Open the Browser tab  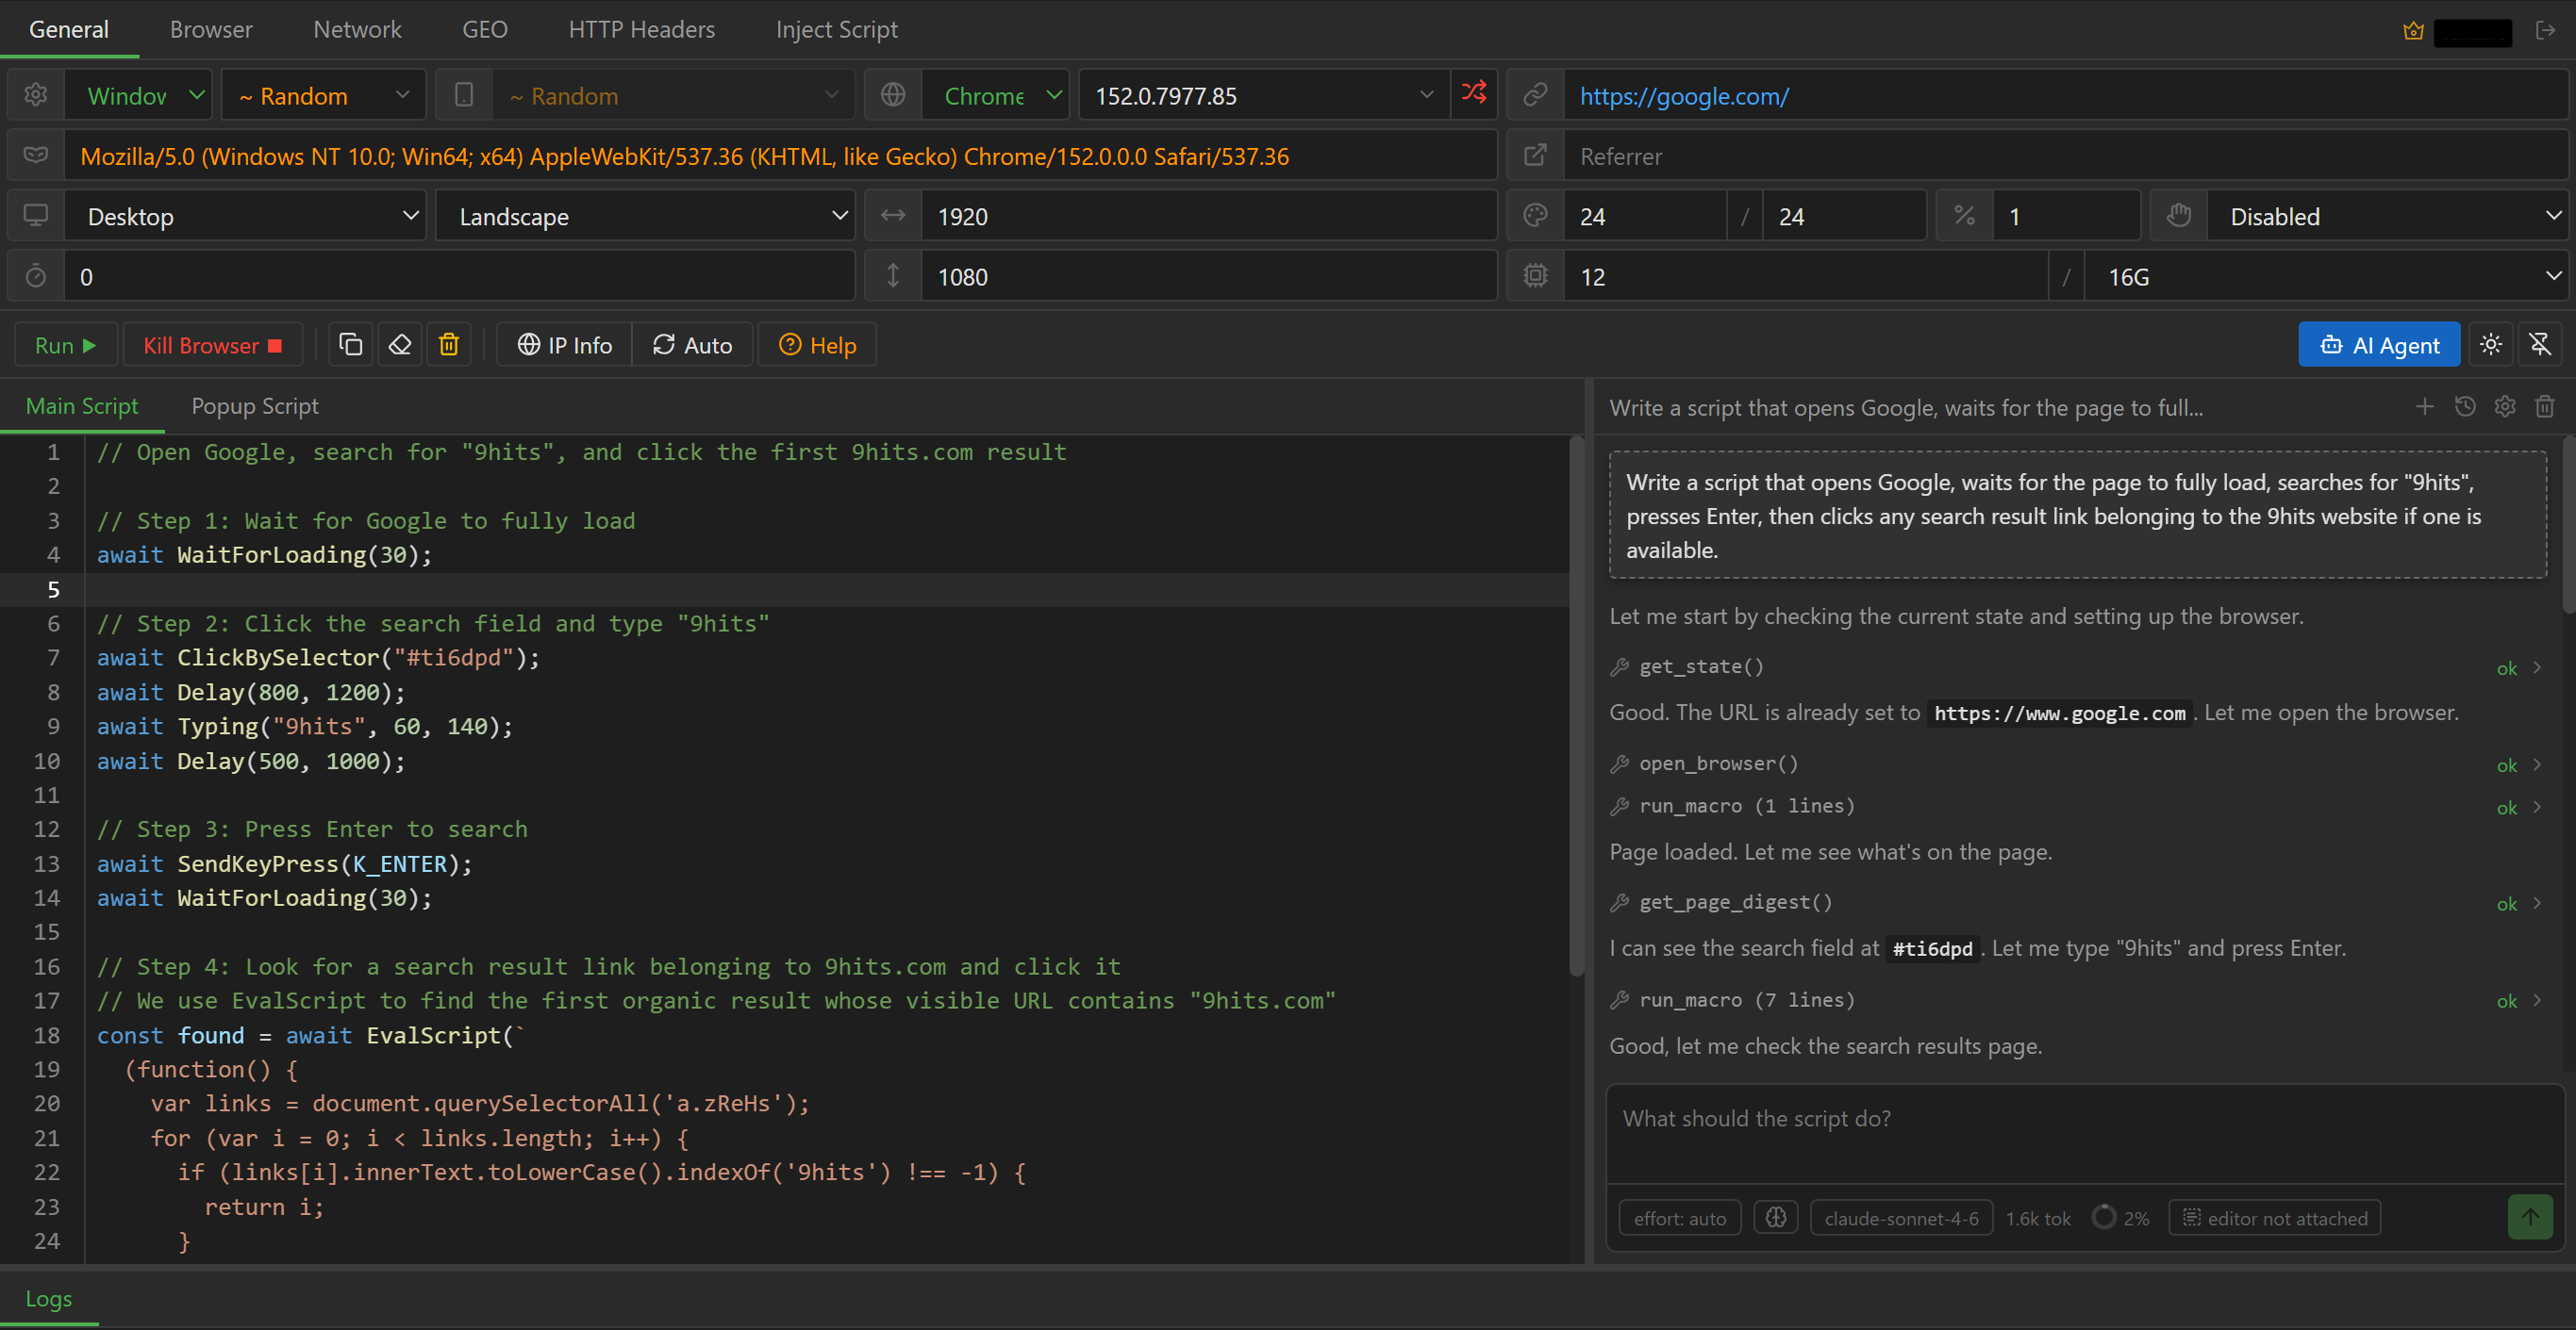(x=211, y=29)
